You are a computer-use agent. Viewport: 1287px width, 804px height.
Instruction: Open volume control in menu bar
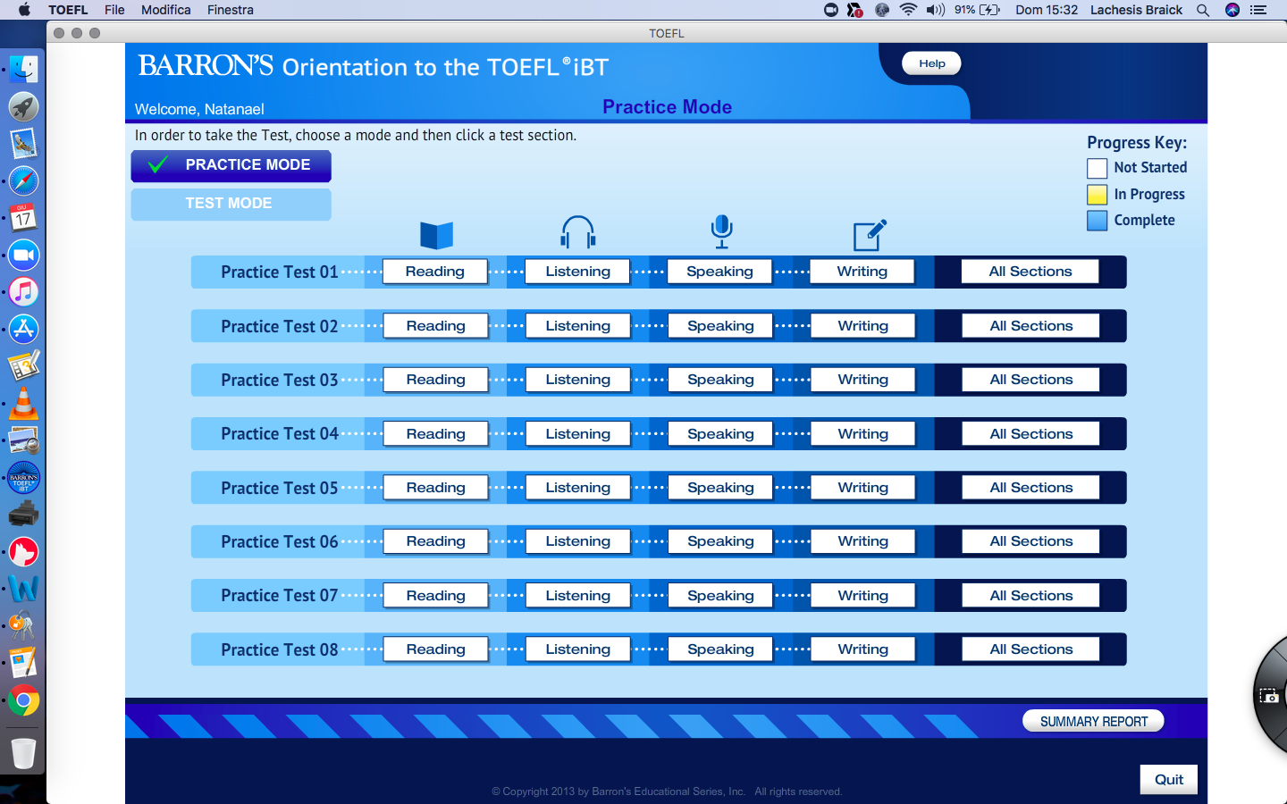pos(936,10)
